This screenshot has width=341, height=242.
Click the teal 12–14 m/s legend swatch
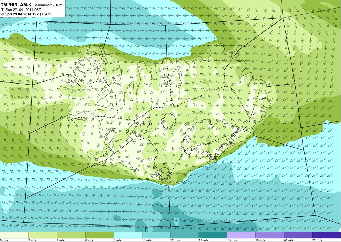point(184,235)
